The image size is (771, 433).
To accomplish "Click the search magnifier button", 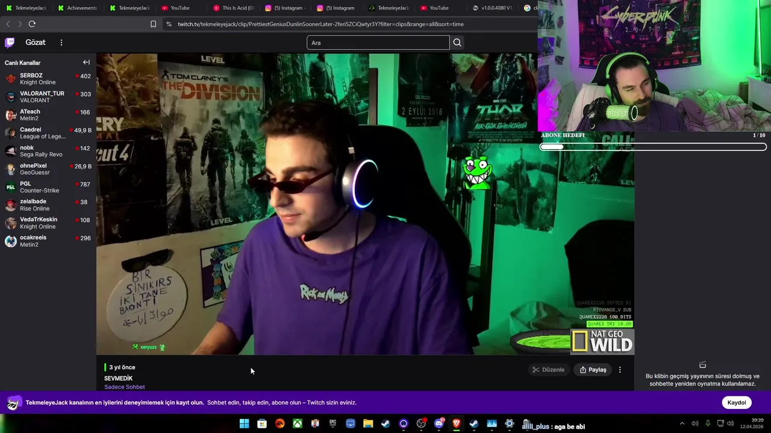I will [457, 42].
